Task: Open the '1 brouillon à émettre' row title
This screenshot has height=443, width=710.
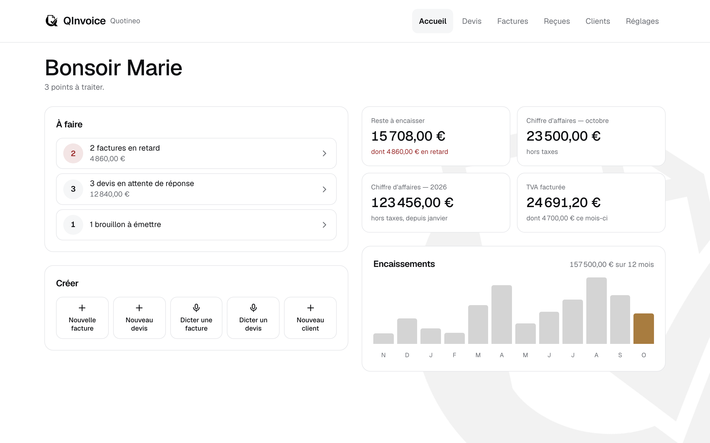Action: click(x=125, y=225)
